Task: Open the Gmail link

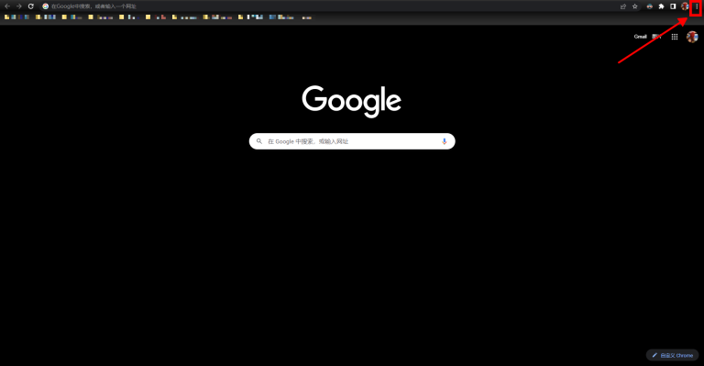Action: 640,37
